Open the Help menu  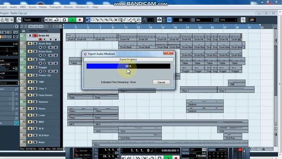pos(95,7)
